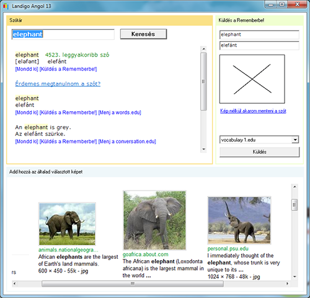The height and width of the screenshot is (298, 310).
Task: Select the goafrica.about.com elephant image
Action: [x=154, y=220]
